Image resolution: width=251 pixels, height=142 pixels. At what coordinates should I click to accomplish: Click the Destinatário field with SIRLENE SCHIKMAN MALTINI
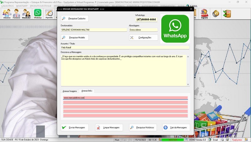pos(94,30)
